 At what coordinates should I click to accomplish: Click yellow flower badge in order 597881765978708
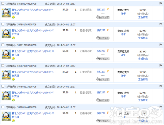pyautogui.click(x=13, y=38)
